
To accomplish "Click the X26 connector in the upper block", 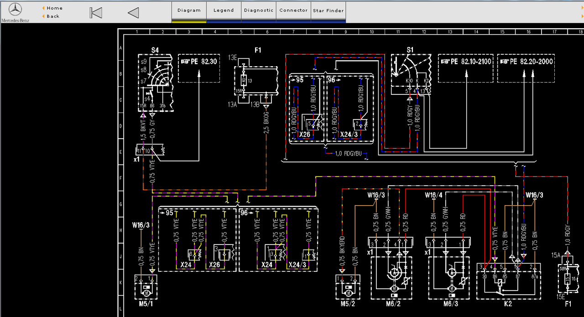I will [x=305, y=135].
